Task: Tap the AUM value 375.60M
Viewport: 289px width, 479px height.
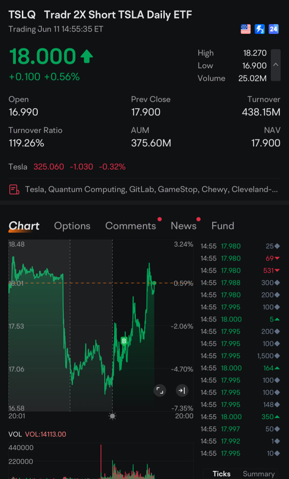Action: tap(151, 143)
